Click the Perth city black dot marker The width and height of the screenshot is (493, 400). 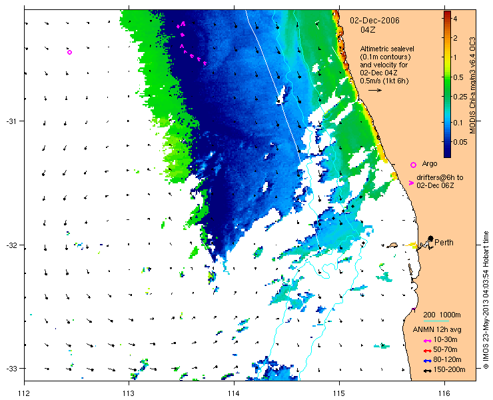(x=431, y=238)
